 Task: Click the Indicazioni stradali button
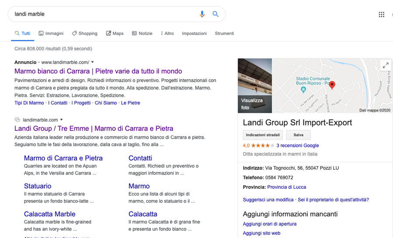(263, 135)
